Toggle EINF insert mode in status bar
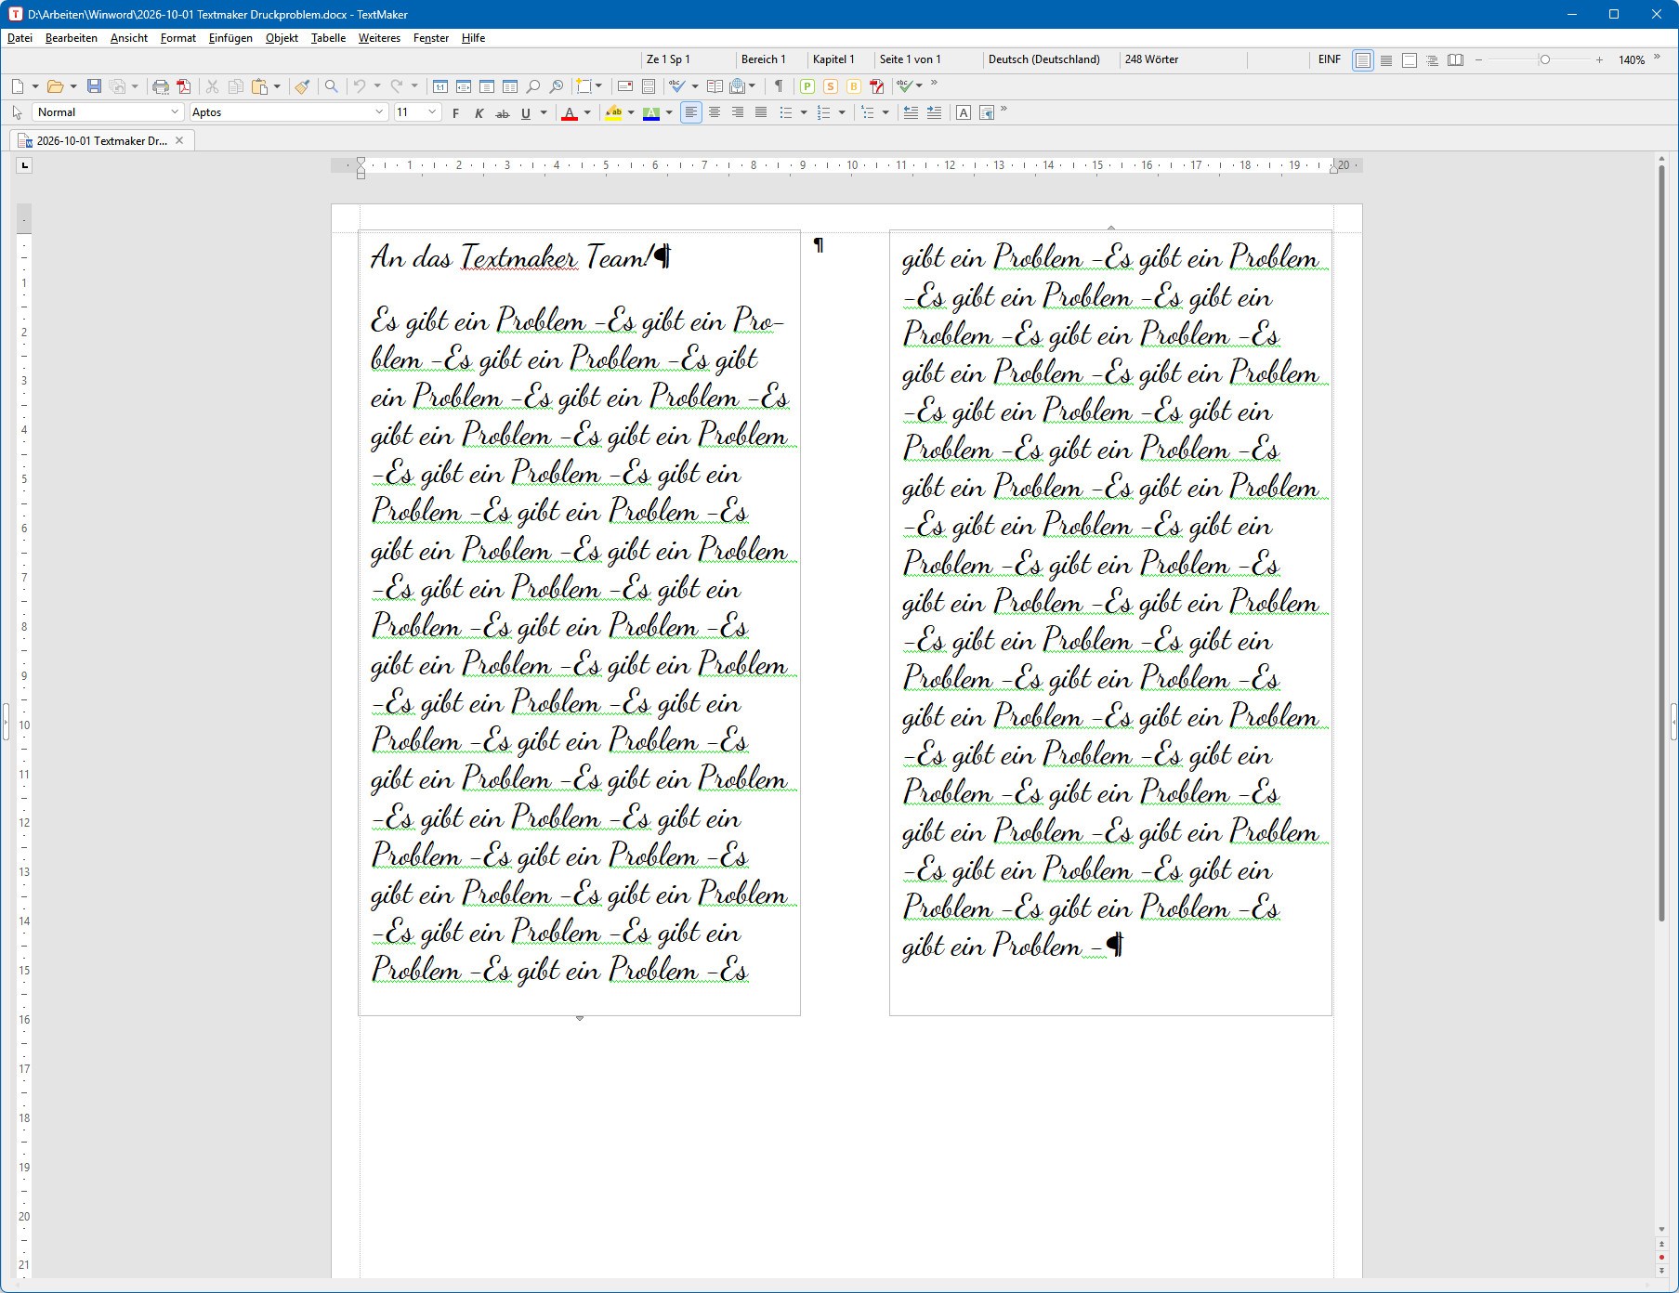 [1330, 59]
